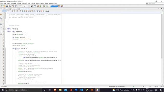
Task: Click the Comment editor toolbar icon
Action: point(46,11)
